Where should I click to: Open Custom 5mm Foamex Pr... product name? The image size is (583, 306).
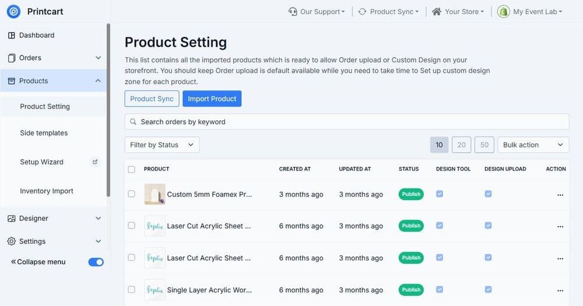(x=209, y=194)
